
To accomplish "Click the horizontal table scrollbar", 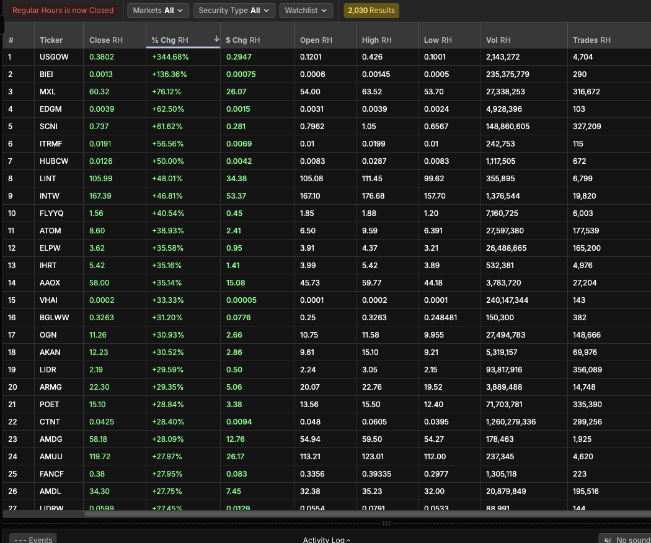I will coord(368,514).
